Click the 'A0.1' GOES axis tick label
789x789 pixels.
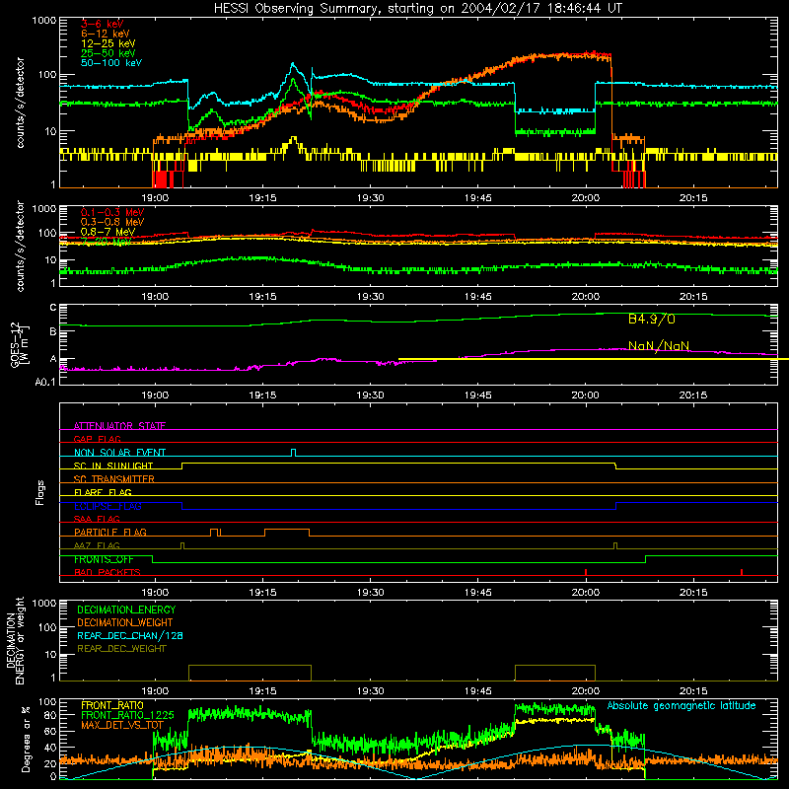coord(45,383)
